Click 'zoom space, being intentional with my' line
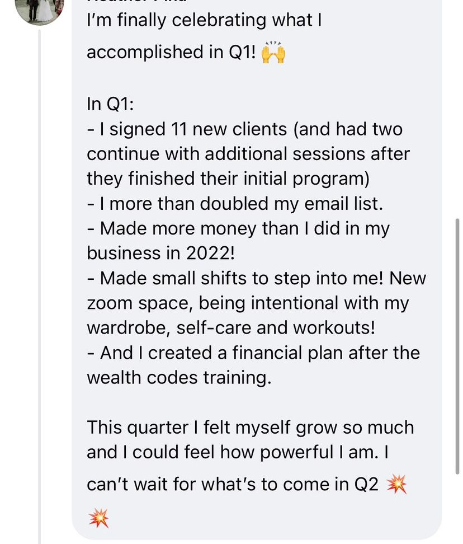463x544 pixels. click(248, 303)
